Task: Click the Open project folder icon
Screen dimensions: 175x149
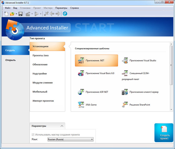Action: [x=12, y=14]
